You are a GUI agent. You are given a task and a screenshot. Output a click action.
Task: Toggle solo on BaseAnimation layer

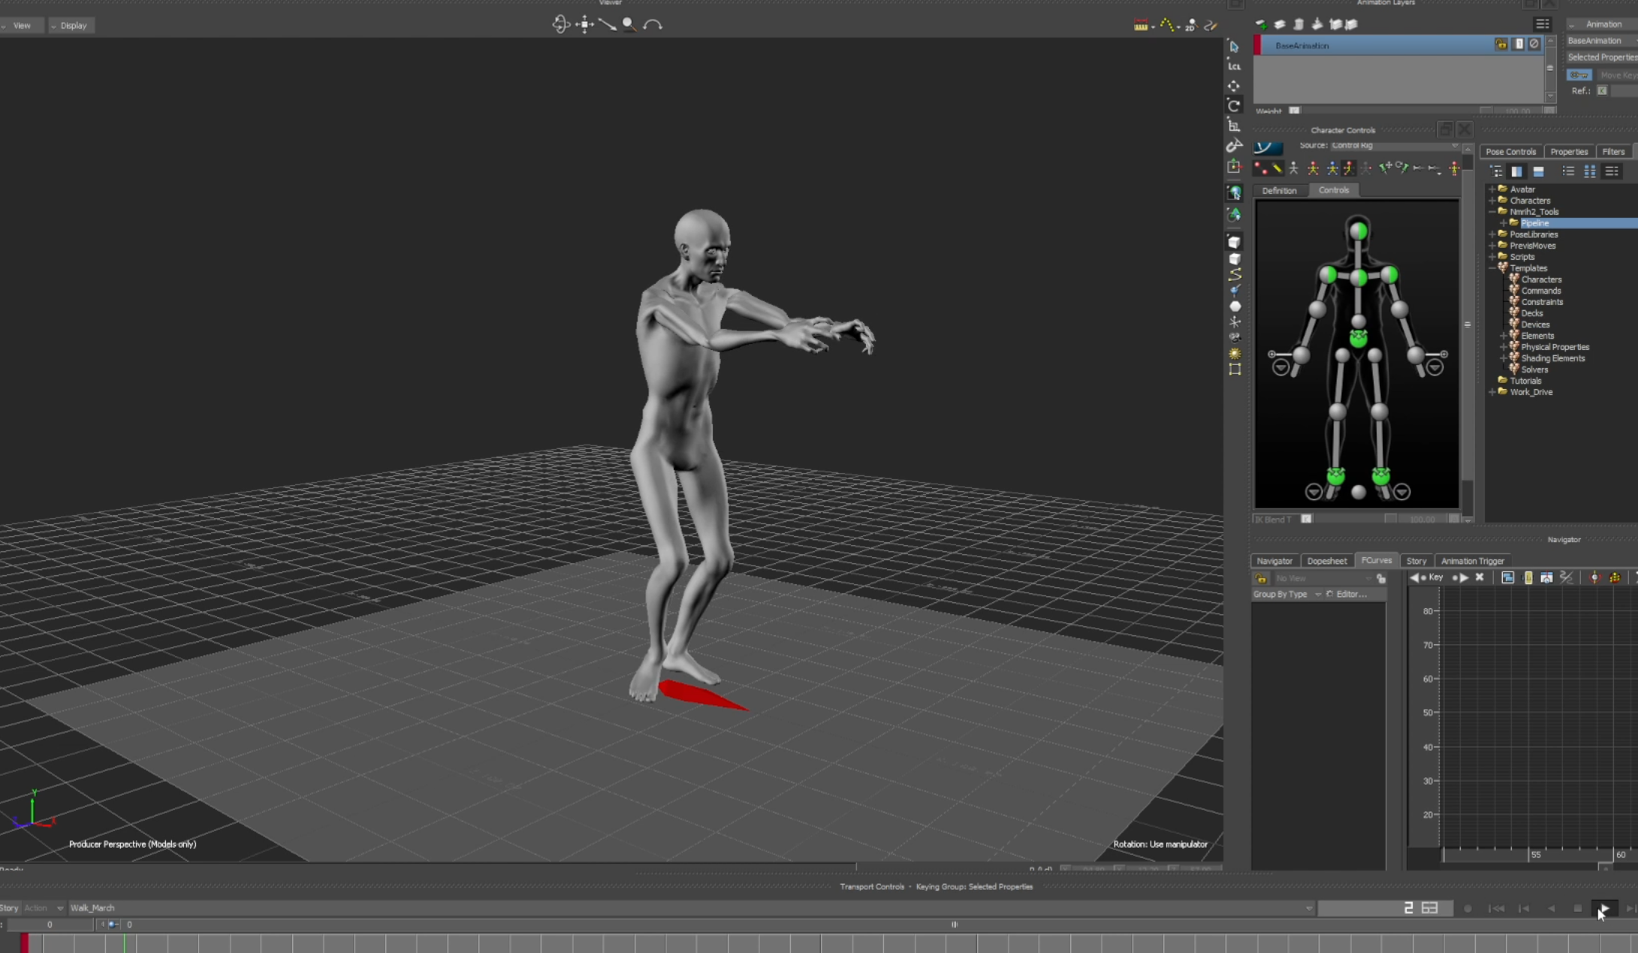1519,45
